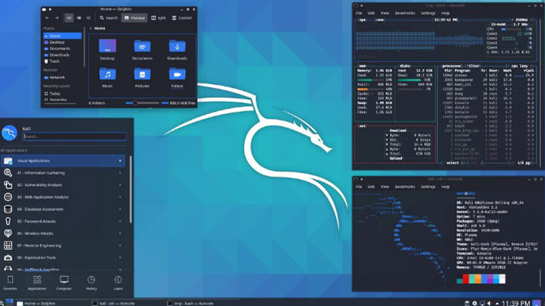Image resolution: width=545 pixels, height=306 pixels.
Task: Switch Dolphin to compact view mode
Action: pos(79,18)
